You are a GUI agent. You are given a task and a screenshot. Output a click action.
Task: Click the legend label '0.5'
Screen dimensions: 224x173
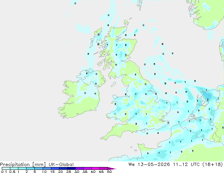12,172
